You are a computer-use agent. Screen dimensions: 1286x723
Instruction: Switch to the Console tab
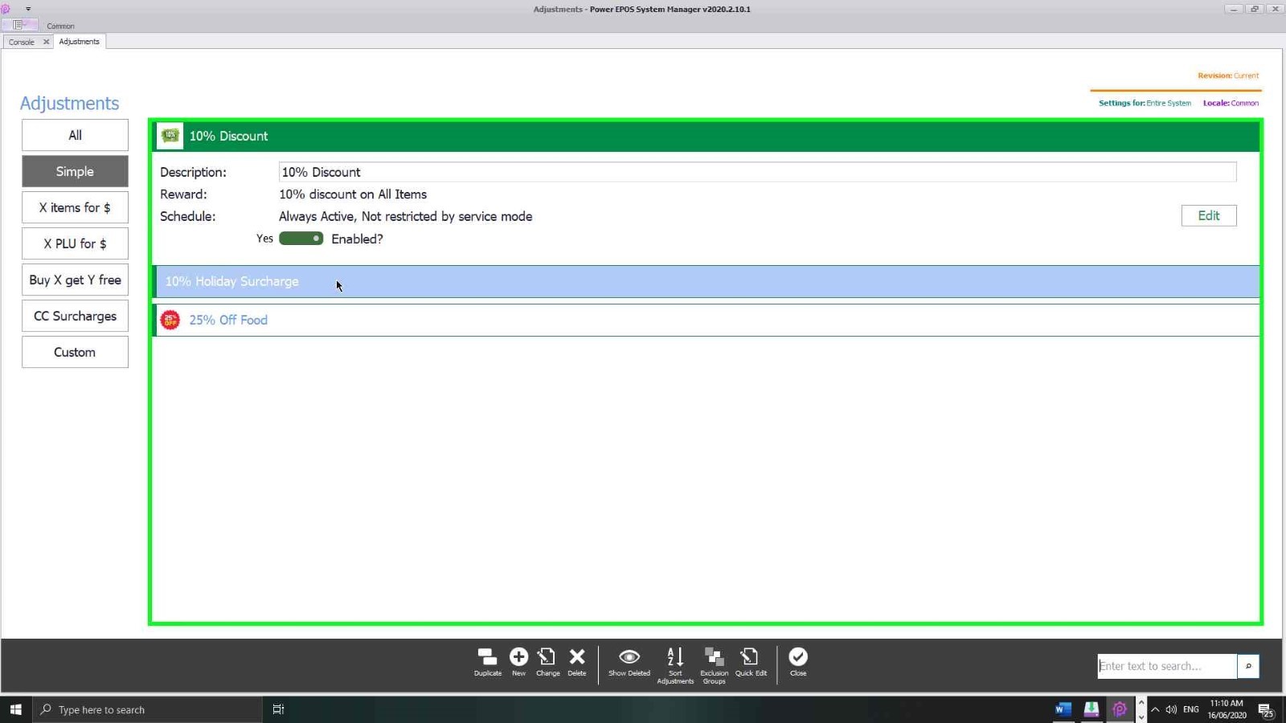pyautogui.click(x=22, y=42)
